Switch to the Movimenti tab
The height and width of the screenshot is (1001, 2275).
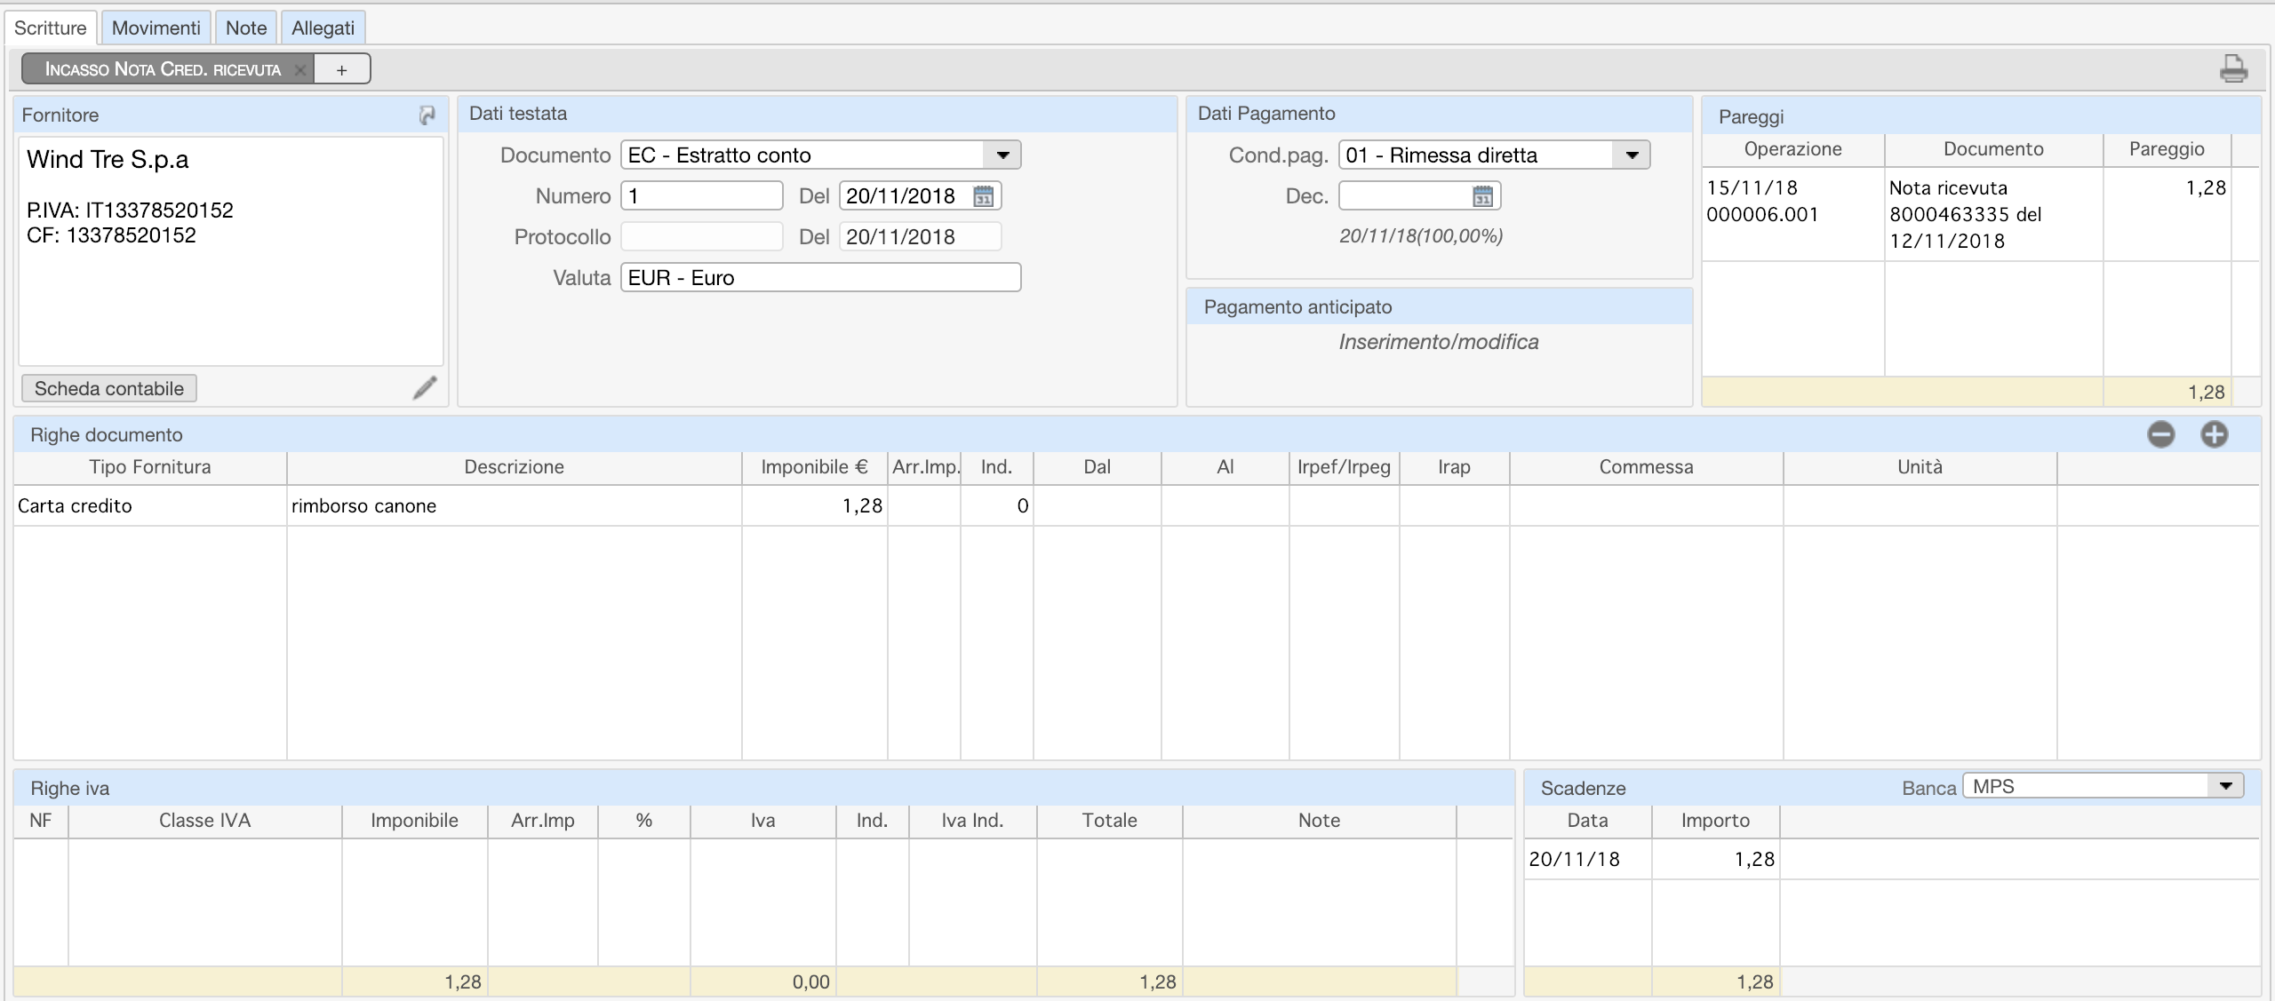point(156,28)
